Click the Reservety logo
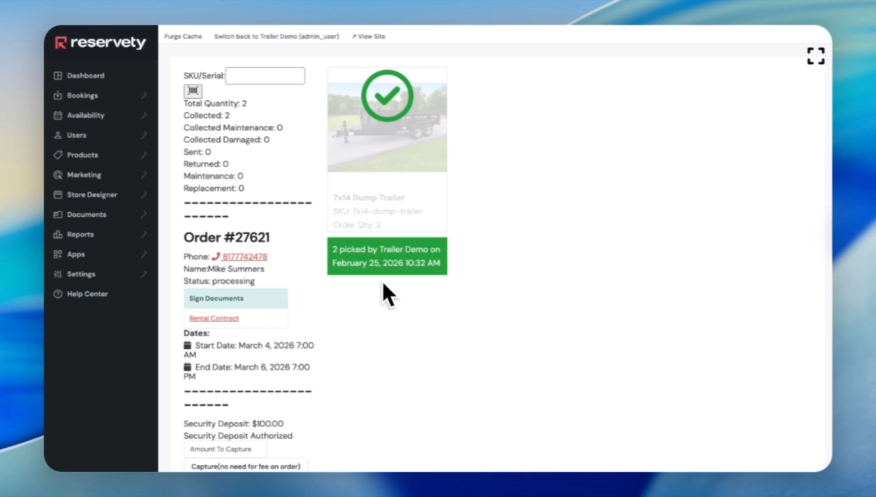 click(99, 42)
